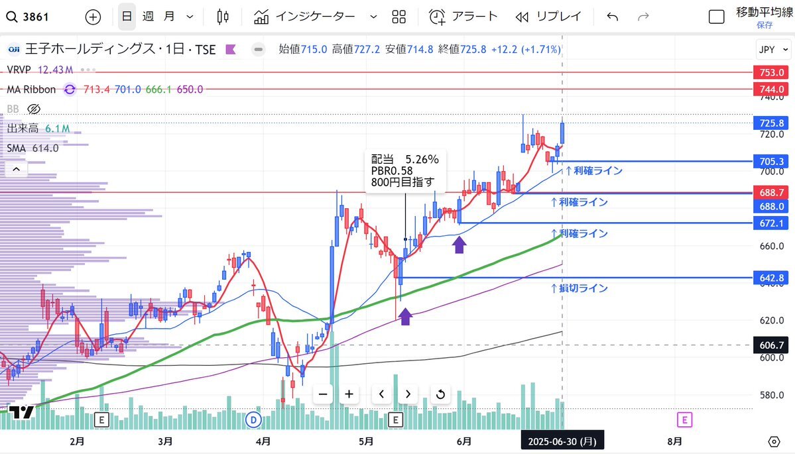795x454 pixels.
Task: Expand indicator favorites dropdown arrow
Action: pos(374,17)
